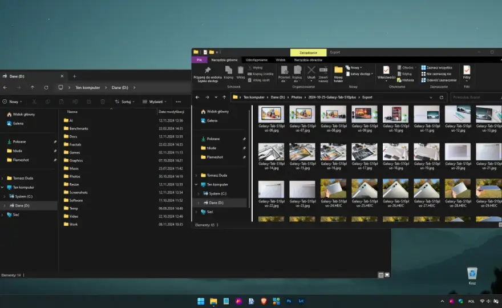Expand the address history dropdown in Export window
502x308 pixels.
point(431,98)
